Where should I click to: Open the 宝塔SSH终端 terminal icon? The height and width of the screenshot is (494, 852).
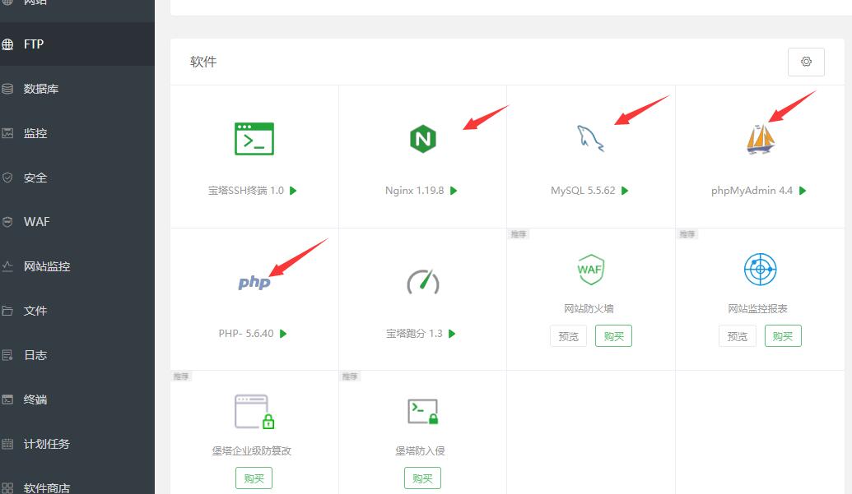[x=254, y=139]
